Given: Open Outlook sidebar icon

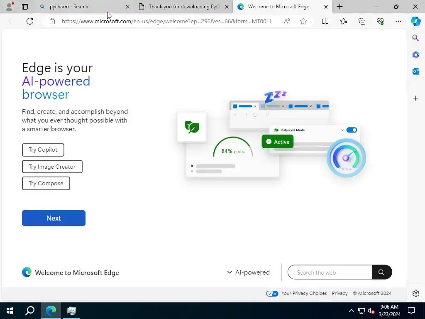Looking at the screenshot, I should coord(415,71).
